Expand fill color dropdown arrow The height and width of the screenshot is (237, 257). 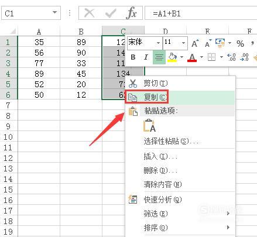(x=182, y=57)
